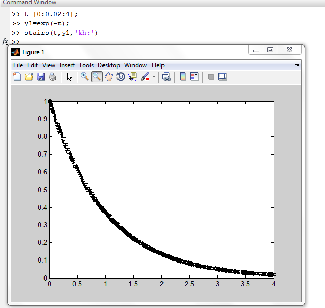Click the y-axis tick label 0.9
Viewport: 325px width, 308px height.
click(42, 119)
